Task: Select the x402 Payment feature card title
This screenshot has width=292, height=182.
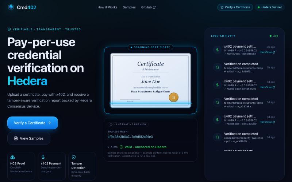Action: 51,163
